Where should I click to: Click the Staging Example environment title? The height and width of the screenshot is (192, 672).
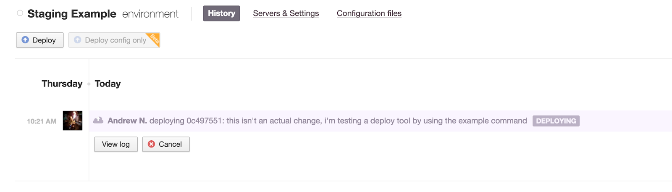pyautogui.click(x=72, y=14)
